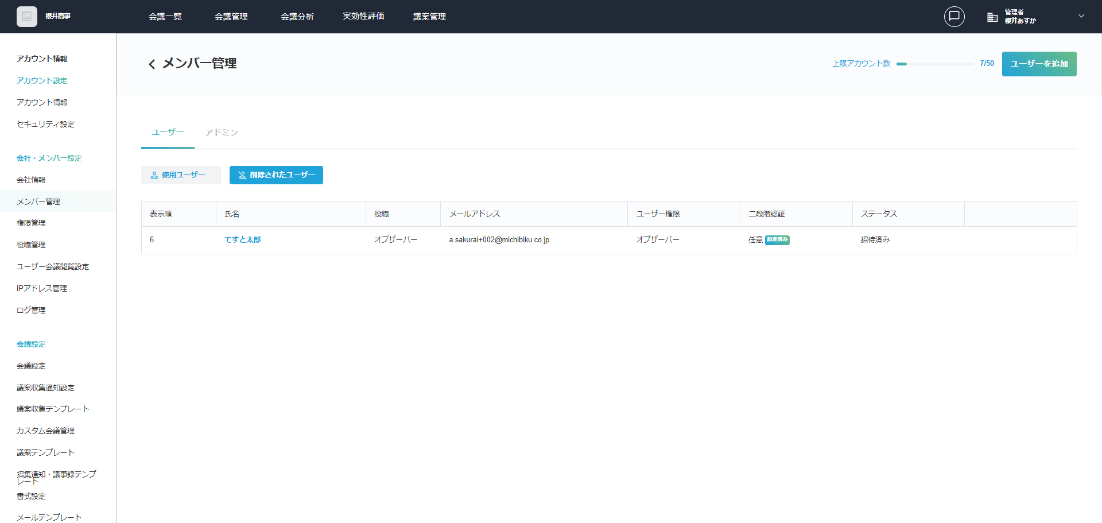Click the crossed-out person icon for deleted users
The height and width of the screenshot is (523, 1102).
242,175
